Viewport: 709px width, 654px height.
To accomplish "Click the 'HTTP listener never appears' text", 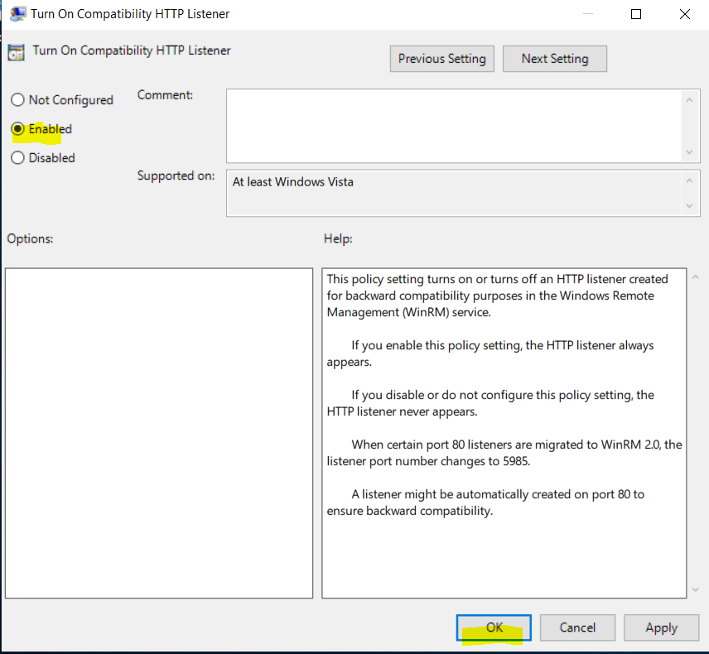I will coord(402,411).
